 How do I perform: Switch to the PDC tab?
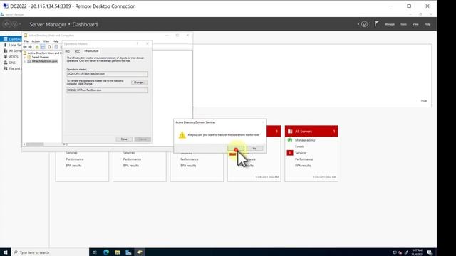77,51
